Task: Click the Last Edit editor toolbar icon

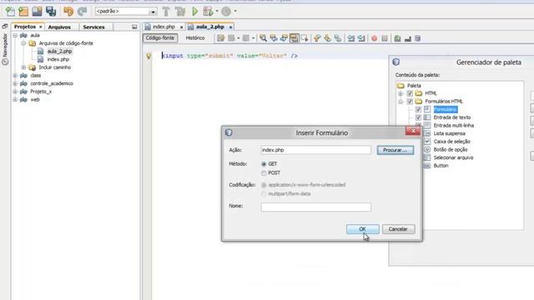Action: (220, 38)
